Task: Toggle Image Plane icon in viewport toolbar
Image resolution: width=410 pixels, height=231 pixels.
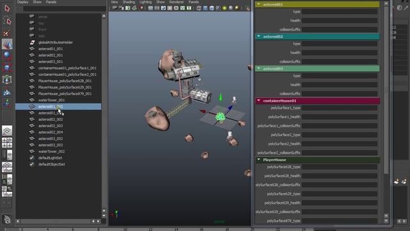Action: pos(134,8)
